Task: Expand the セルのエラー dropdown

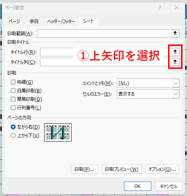Action: click(x=148, y=94)
